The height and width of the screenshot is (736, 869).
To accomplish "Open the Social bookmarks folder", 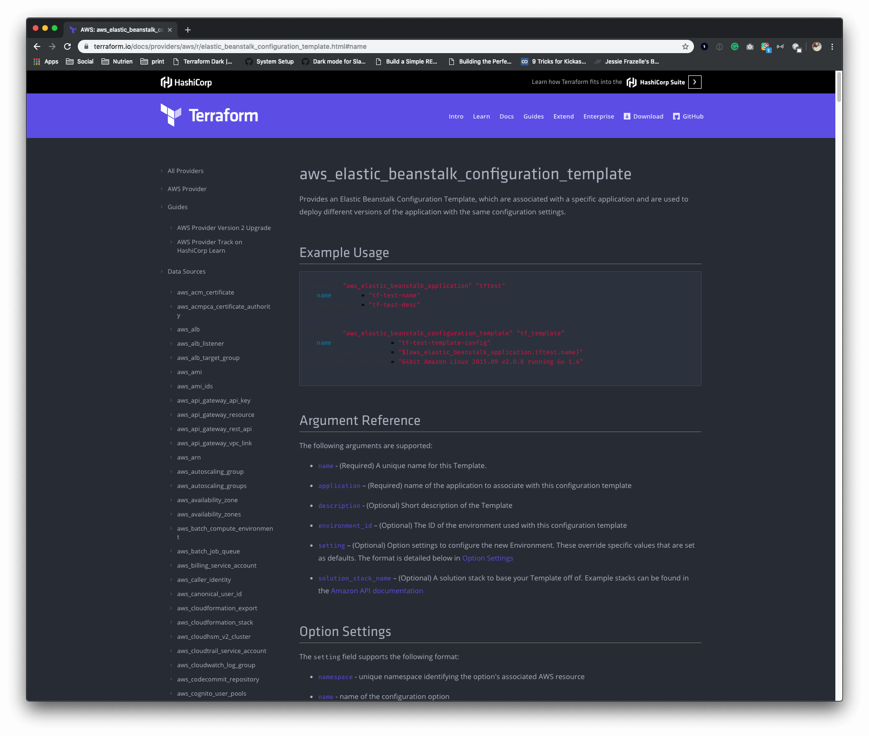I will [80, 62].
